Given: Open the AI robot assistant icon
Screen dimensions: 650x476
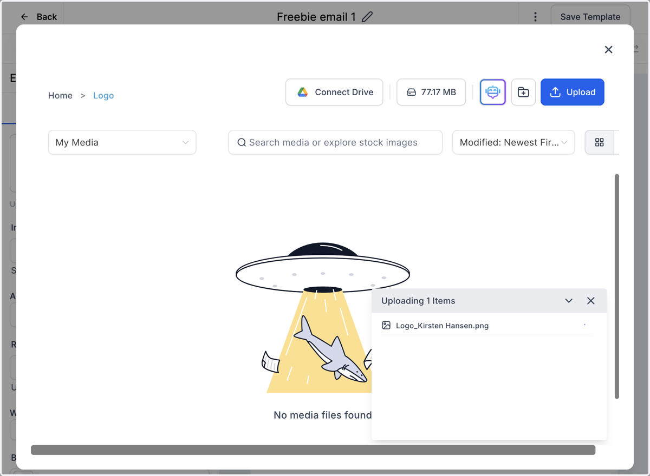Looking at the screenshot, I should pyautogui.click(x=493, y=92).
